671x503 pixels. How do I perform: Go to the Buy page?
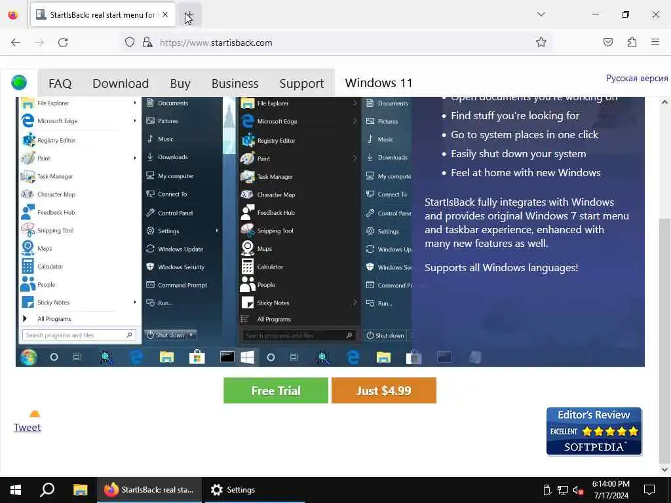[180, 83]
